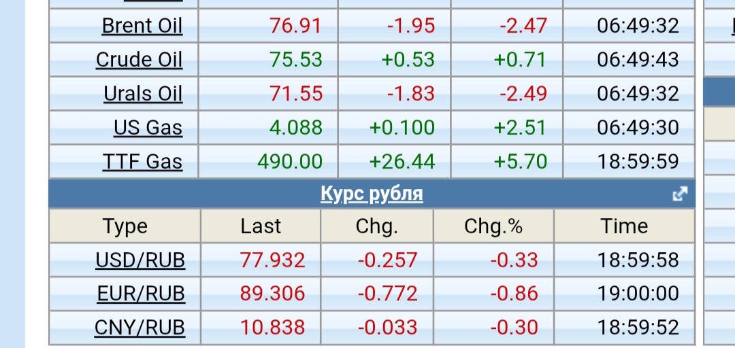Click the Type column header
The width and height of the screenshot is (735, 348).
pos(125,226)
